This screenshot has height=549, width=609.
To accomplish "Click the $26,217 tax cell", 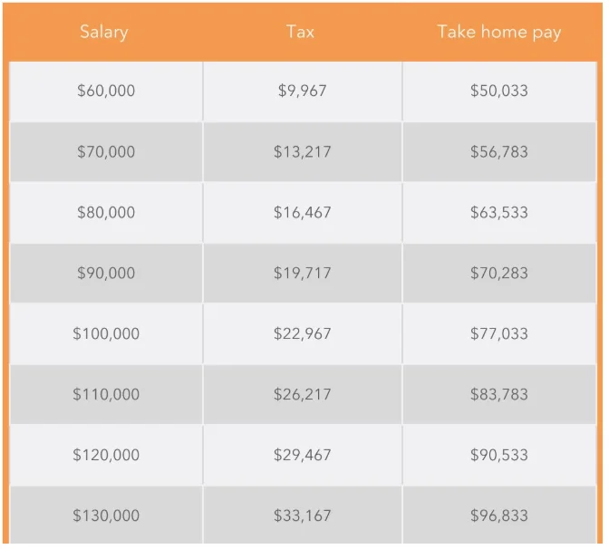I will click(302, 394).
